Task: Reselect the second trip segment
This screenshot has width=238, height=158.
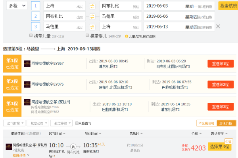Action: coord(221,85)
